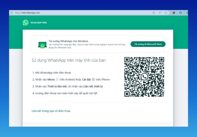Click the laptop WhatsApp download icon
The height and width of the screenshot is (137, 197).
(42, 45)
